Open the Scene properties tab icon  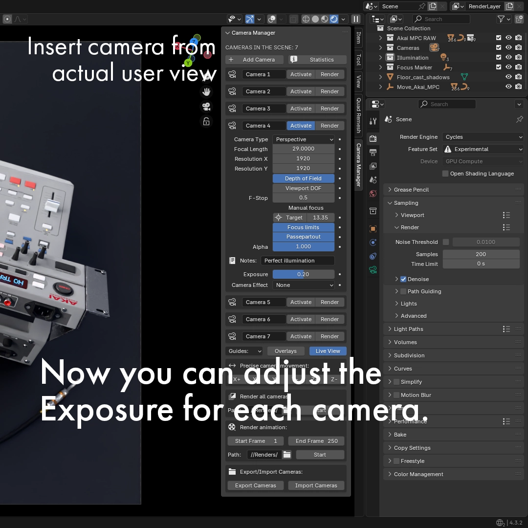(x=373, y=180)
